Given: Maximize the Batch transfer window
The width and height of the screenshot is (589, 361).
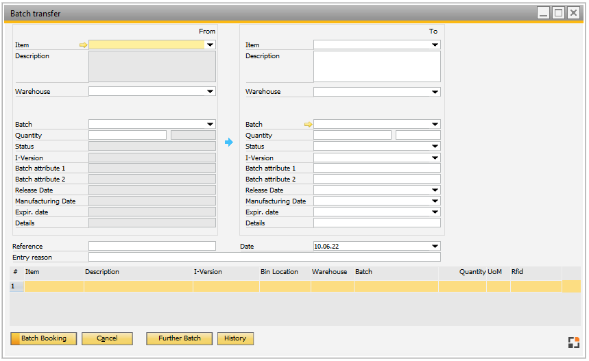Looking at the screenshot, I should pos(558,13).
